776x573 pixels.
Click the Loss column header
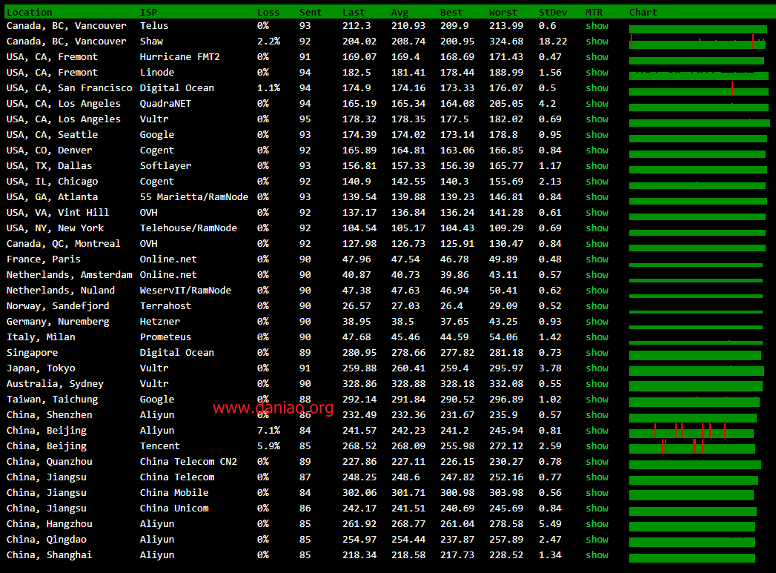tap(268, 13)
